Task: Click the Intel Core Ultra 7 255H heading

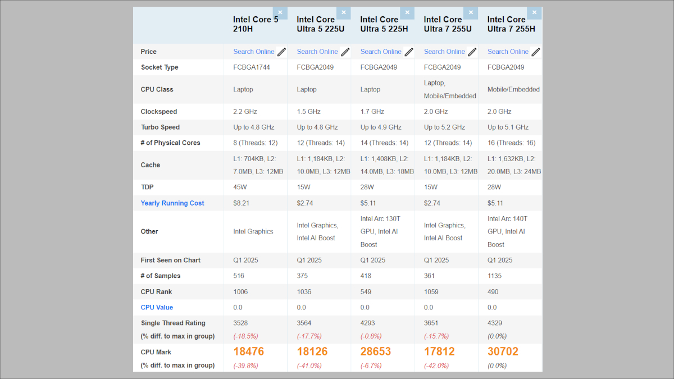Action: point(511,24)
